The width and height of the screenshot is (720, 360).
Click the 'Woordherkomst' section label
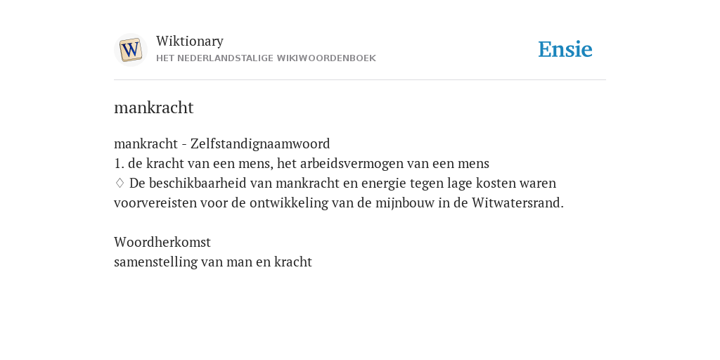coord(162,242)
